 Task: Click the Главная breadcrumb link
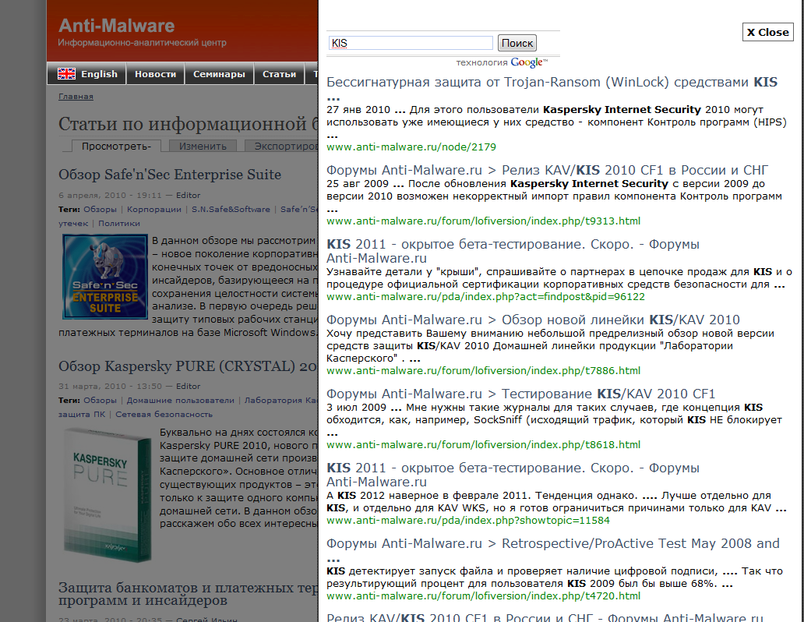[76, 97]
